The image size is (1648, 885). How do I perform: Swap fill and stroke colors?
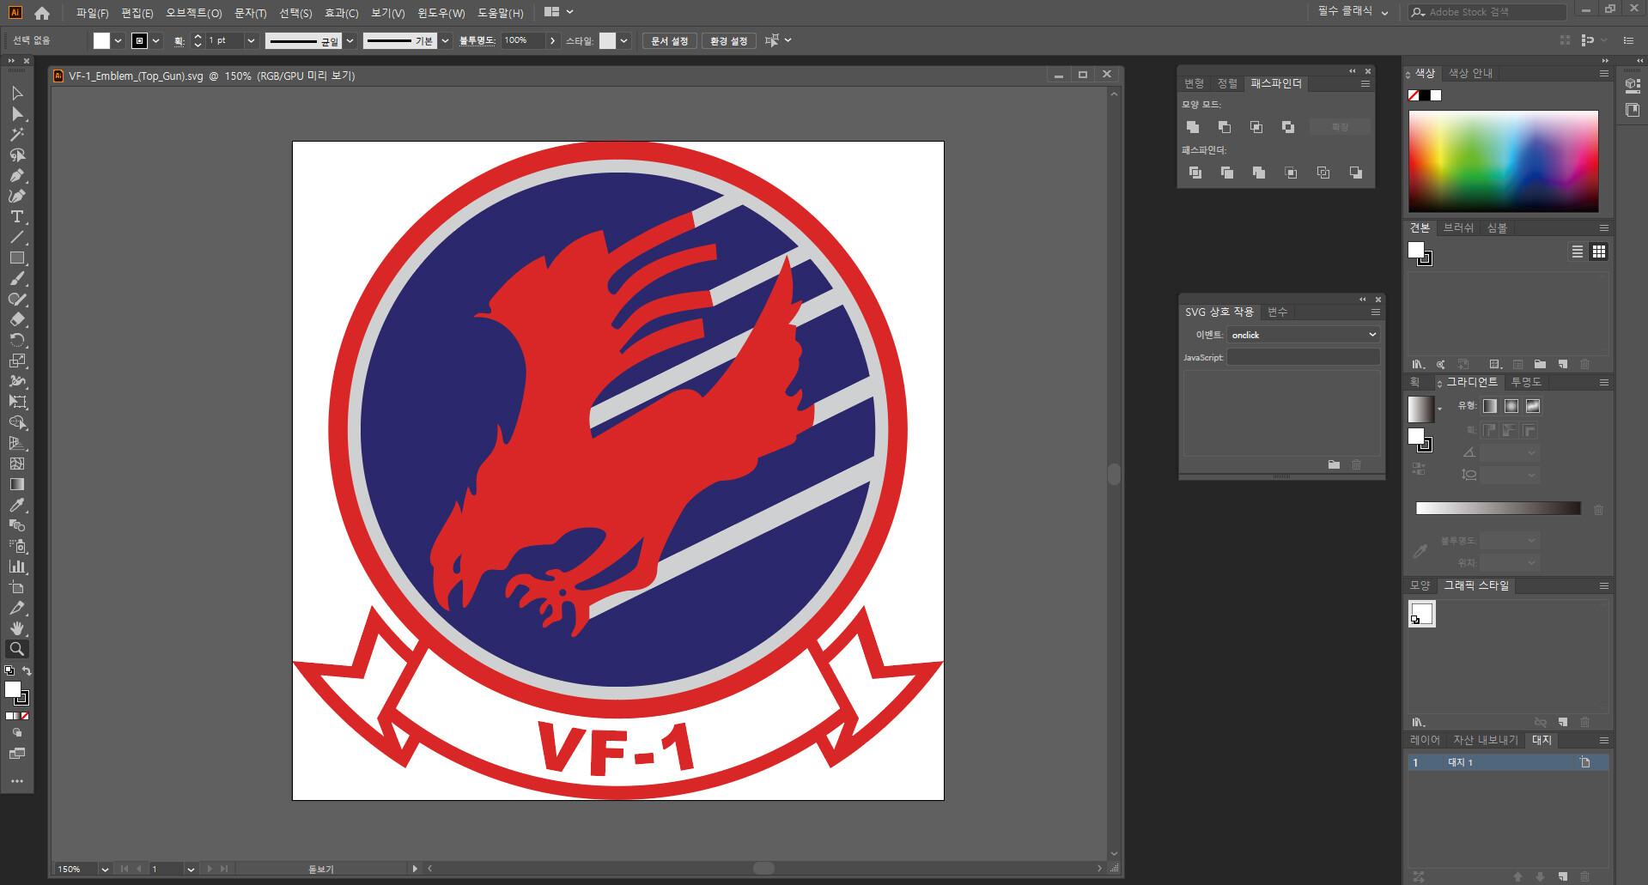pos(27,671)
